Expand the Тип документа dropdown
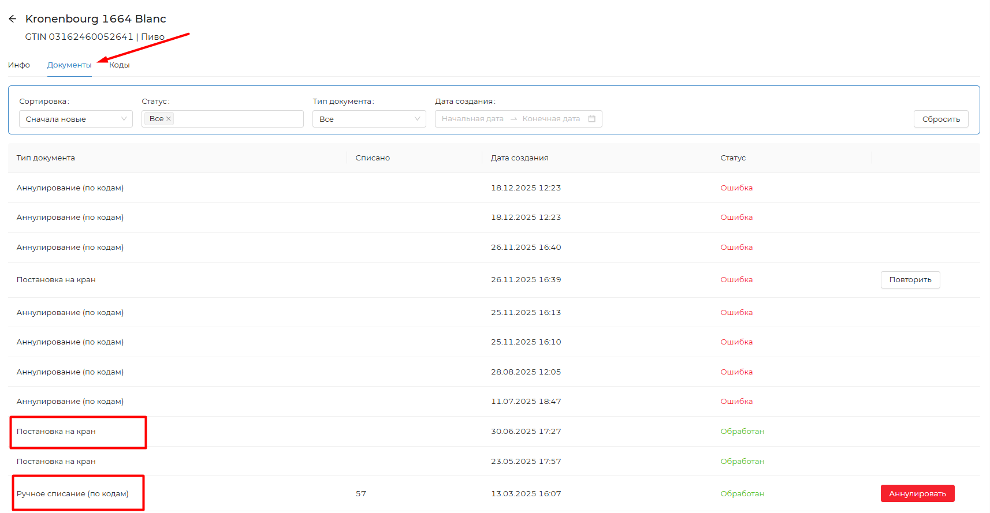Image resolution: width=990 pixels, height=513 pixels. 369,119
